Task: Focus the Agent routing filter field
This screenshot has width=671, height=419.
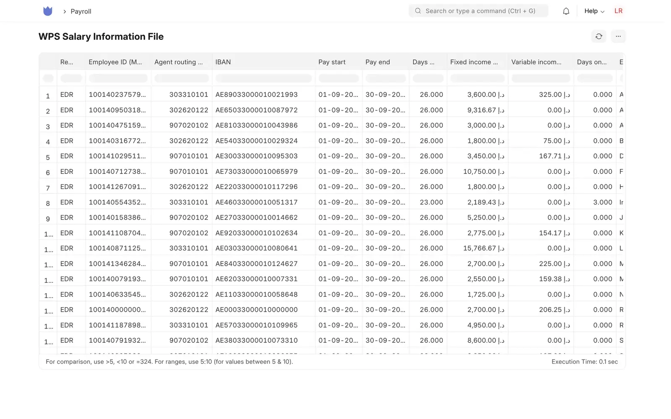Action: coord(182,78)
